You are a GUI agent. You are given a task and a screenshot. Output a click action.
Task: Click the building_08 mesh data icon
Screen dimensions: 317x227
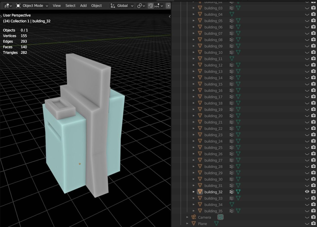point(238,40)
